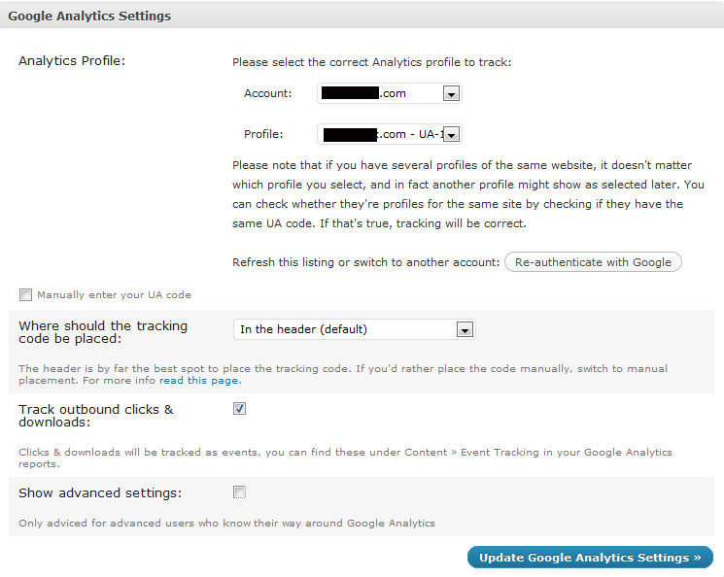
Task: Click the "Show advanced settings:" label text
Action: [100, 493]
